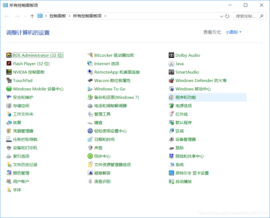This screenshot has height=218, width=270.
Task: Open the 疑难解答 link
Action: [102, 173]
